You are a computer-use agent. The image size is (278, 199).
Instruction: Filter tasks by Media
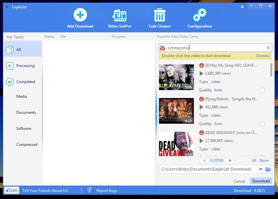pyautogui.click(x=21, y=96)
